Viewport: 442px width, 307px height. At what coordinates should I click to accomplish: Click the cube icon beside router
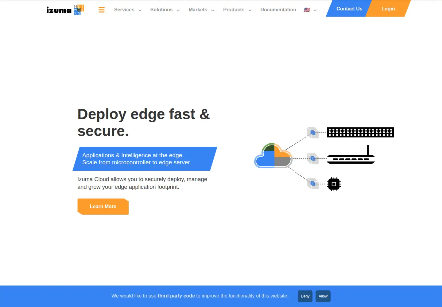tap(313, 158)
